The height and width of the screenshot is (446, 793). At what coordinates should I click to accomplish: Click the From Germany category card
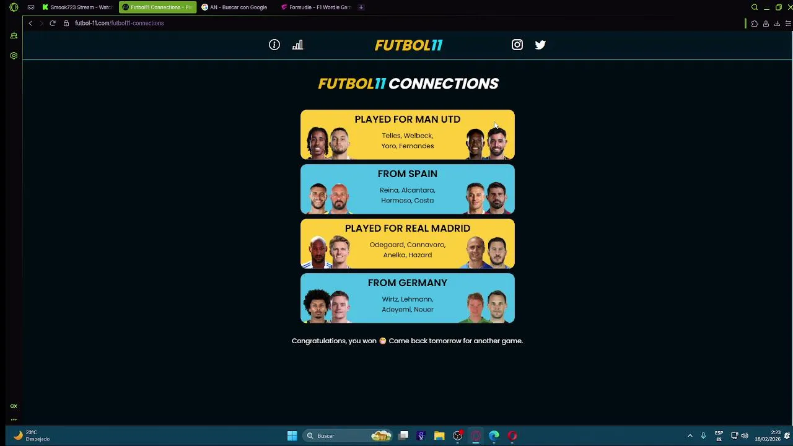pyautogui.click(x=408, y=298)
